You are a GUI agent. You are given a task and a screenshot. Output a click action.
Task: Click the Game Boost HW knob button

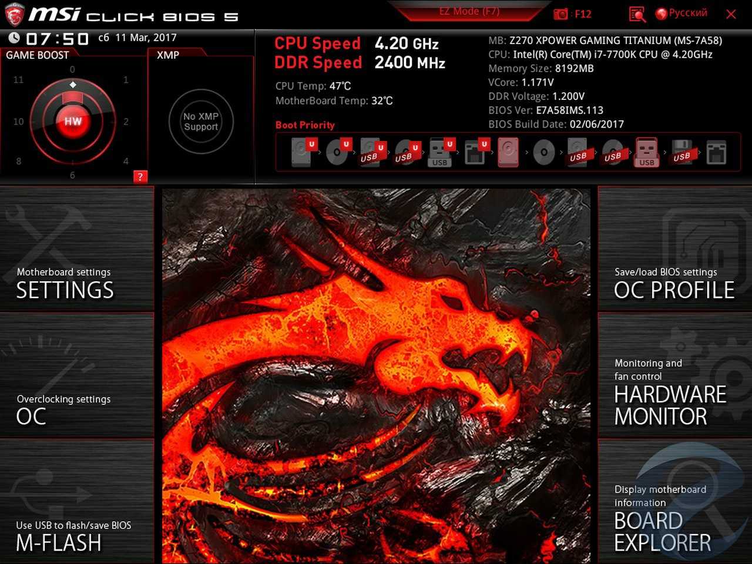tap(73, 121)
